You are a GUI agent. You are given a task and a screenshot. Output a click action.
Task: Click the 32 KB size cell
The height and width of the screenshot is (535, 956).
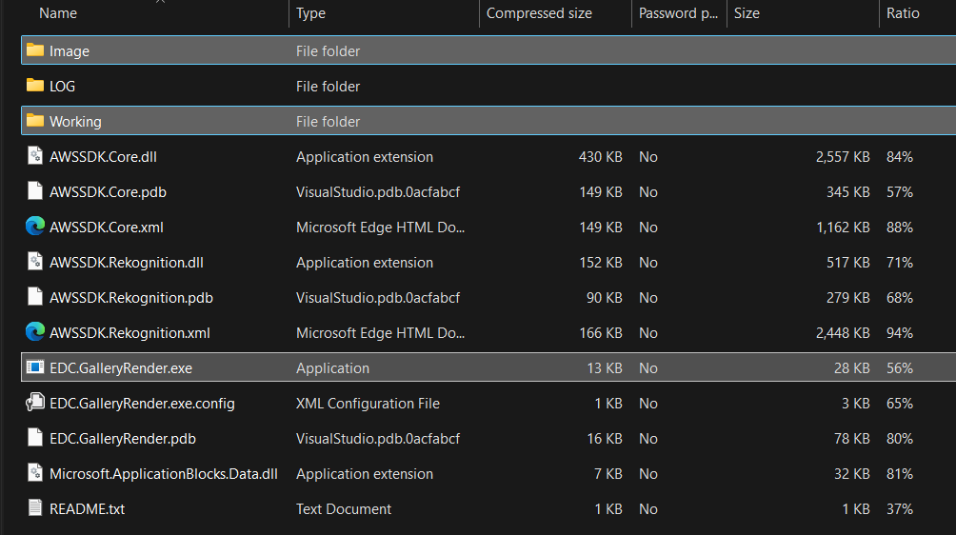[852, 474]
